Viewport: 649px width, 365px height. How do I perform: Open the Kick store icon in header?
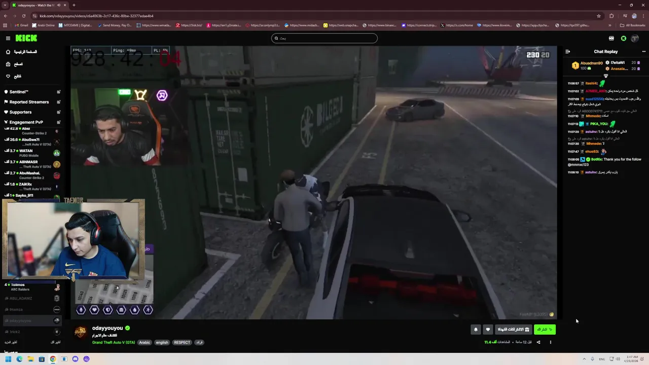[611, 38]
